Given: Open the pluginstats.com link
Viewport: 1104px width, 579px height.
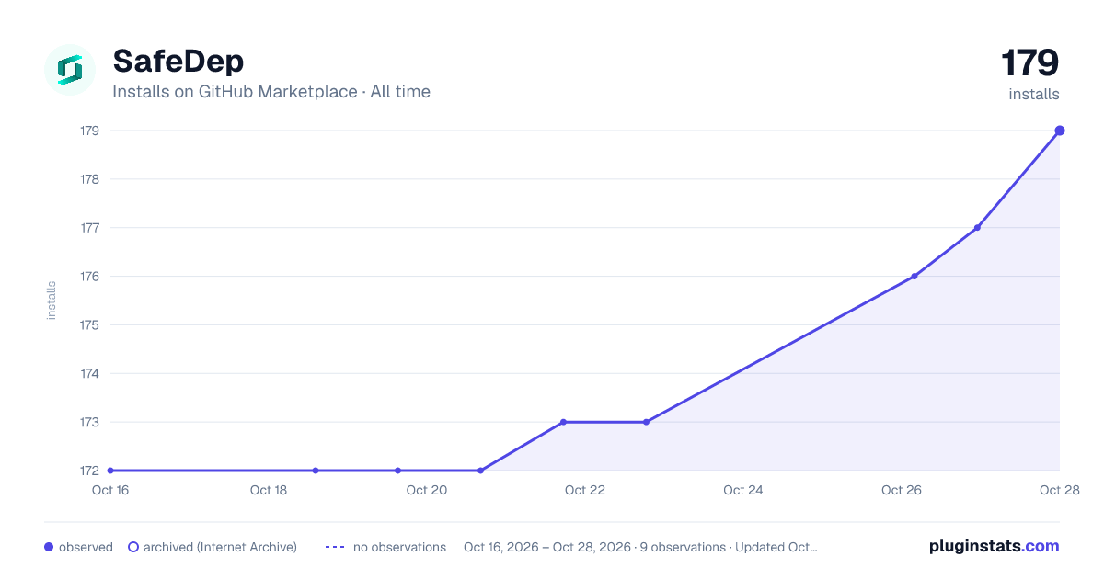Looking at the screenshot, I should click(x=995, y=546).
